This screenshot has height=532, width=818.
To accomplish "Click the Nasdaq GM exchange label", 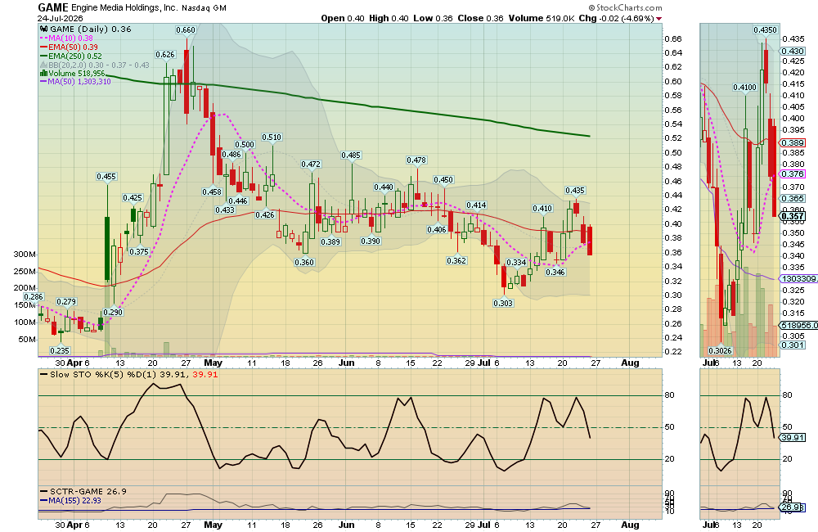I will 204,8.
